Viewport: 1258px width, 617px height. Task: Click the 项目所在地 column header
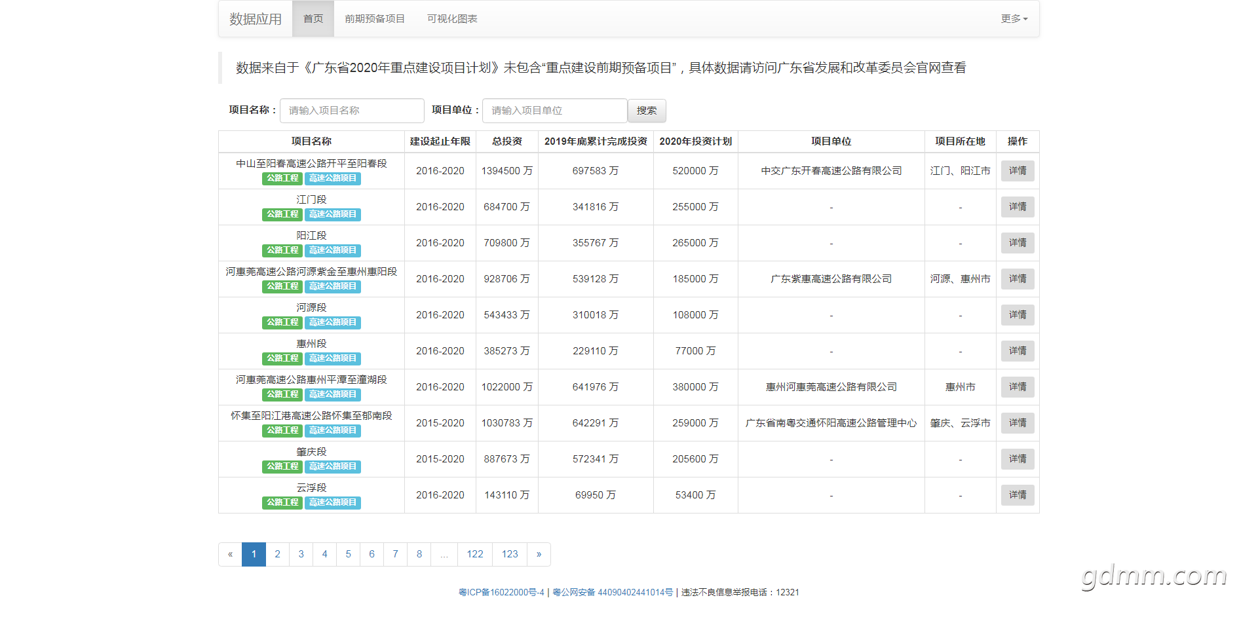pos(960,141)
